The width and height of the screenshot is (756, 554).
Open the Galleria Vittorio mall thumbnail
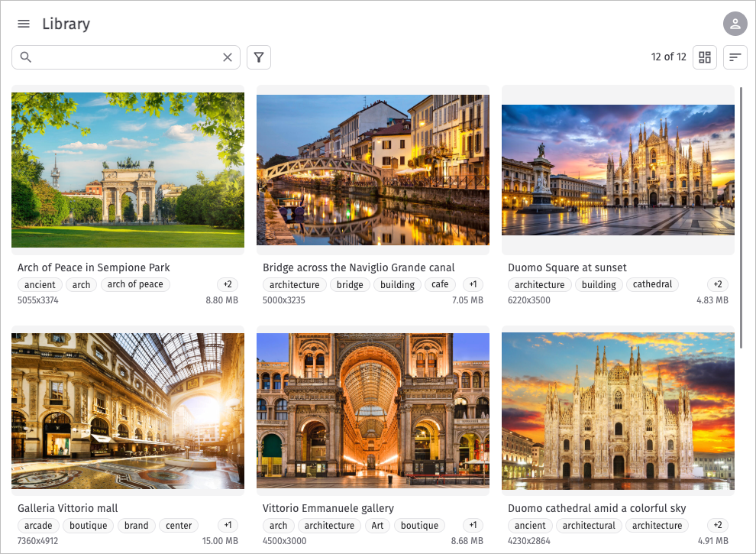(128, 410)
